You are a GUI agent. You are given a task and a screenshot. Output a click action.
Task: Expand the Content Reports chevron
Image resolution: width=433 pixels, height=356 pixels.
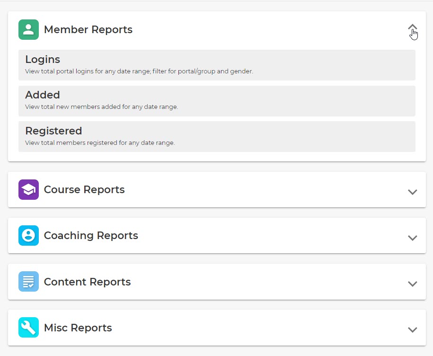(x=412, y=284)
